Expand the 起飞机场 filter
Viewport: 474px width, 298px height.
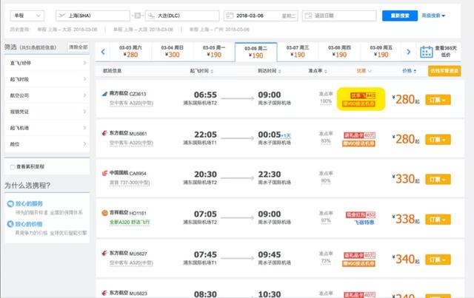point(47,128)
